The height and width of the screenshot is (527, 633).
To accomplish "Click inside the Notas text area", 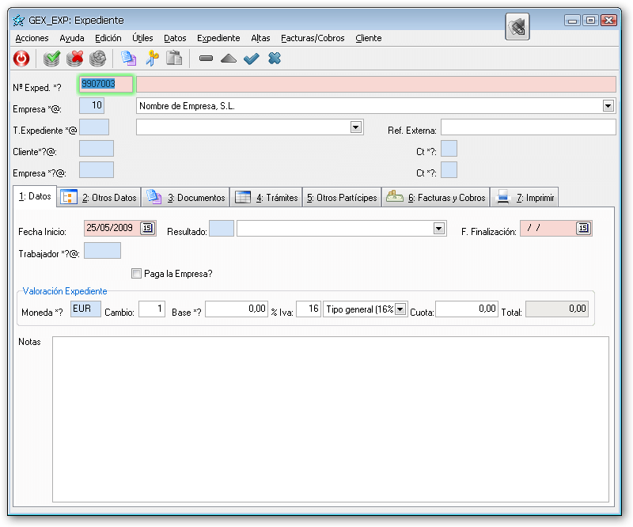I will coord(330,419).
